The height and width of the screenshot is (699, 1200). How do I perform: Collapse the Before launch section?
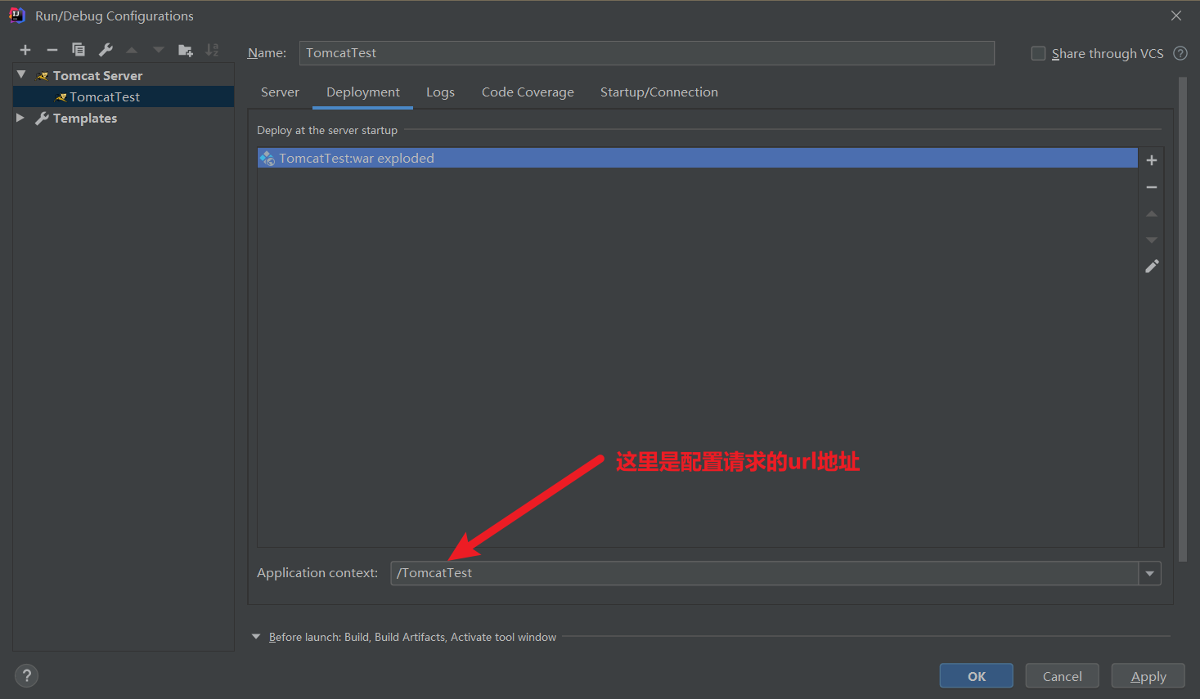click(256, 636)
